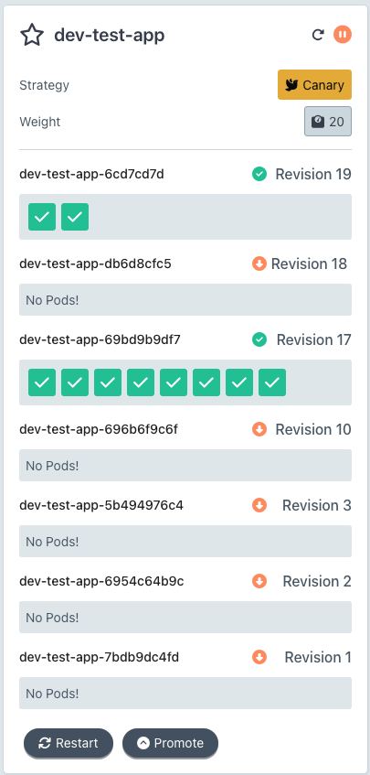
Task: Select replica set dev-test-app-69bd9b9df7
Action: 100,339
